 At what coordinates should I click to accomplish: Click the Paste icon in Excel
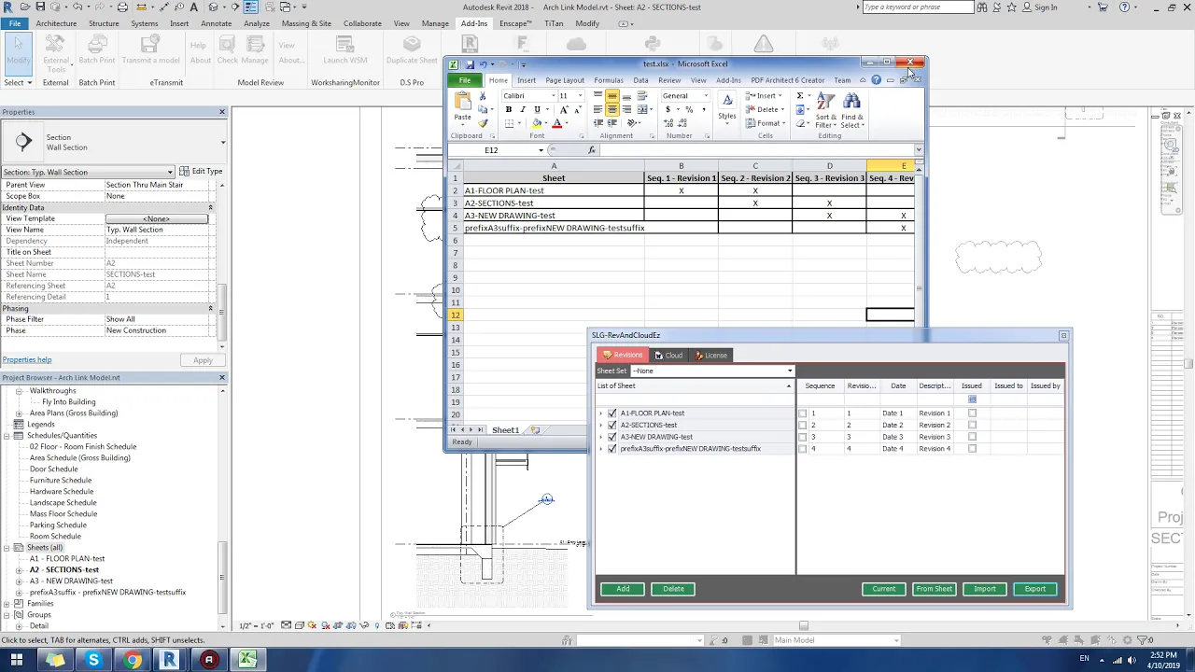[462, 103]
